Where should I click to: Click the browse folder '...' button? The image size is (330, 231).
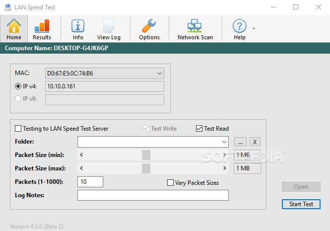[240, 142]
